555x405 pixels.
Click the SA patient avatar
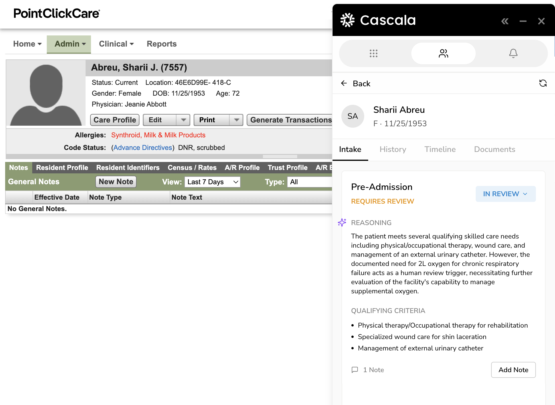(353, 116)
